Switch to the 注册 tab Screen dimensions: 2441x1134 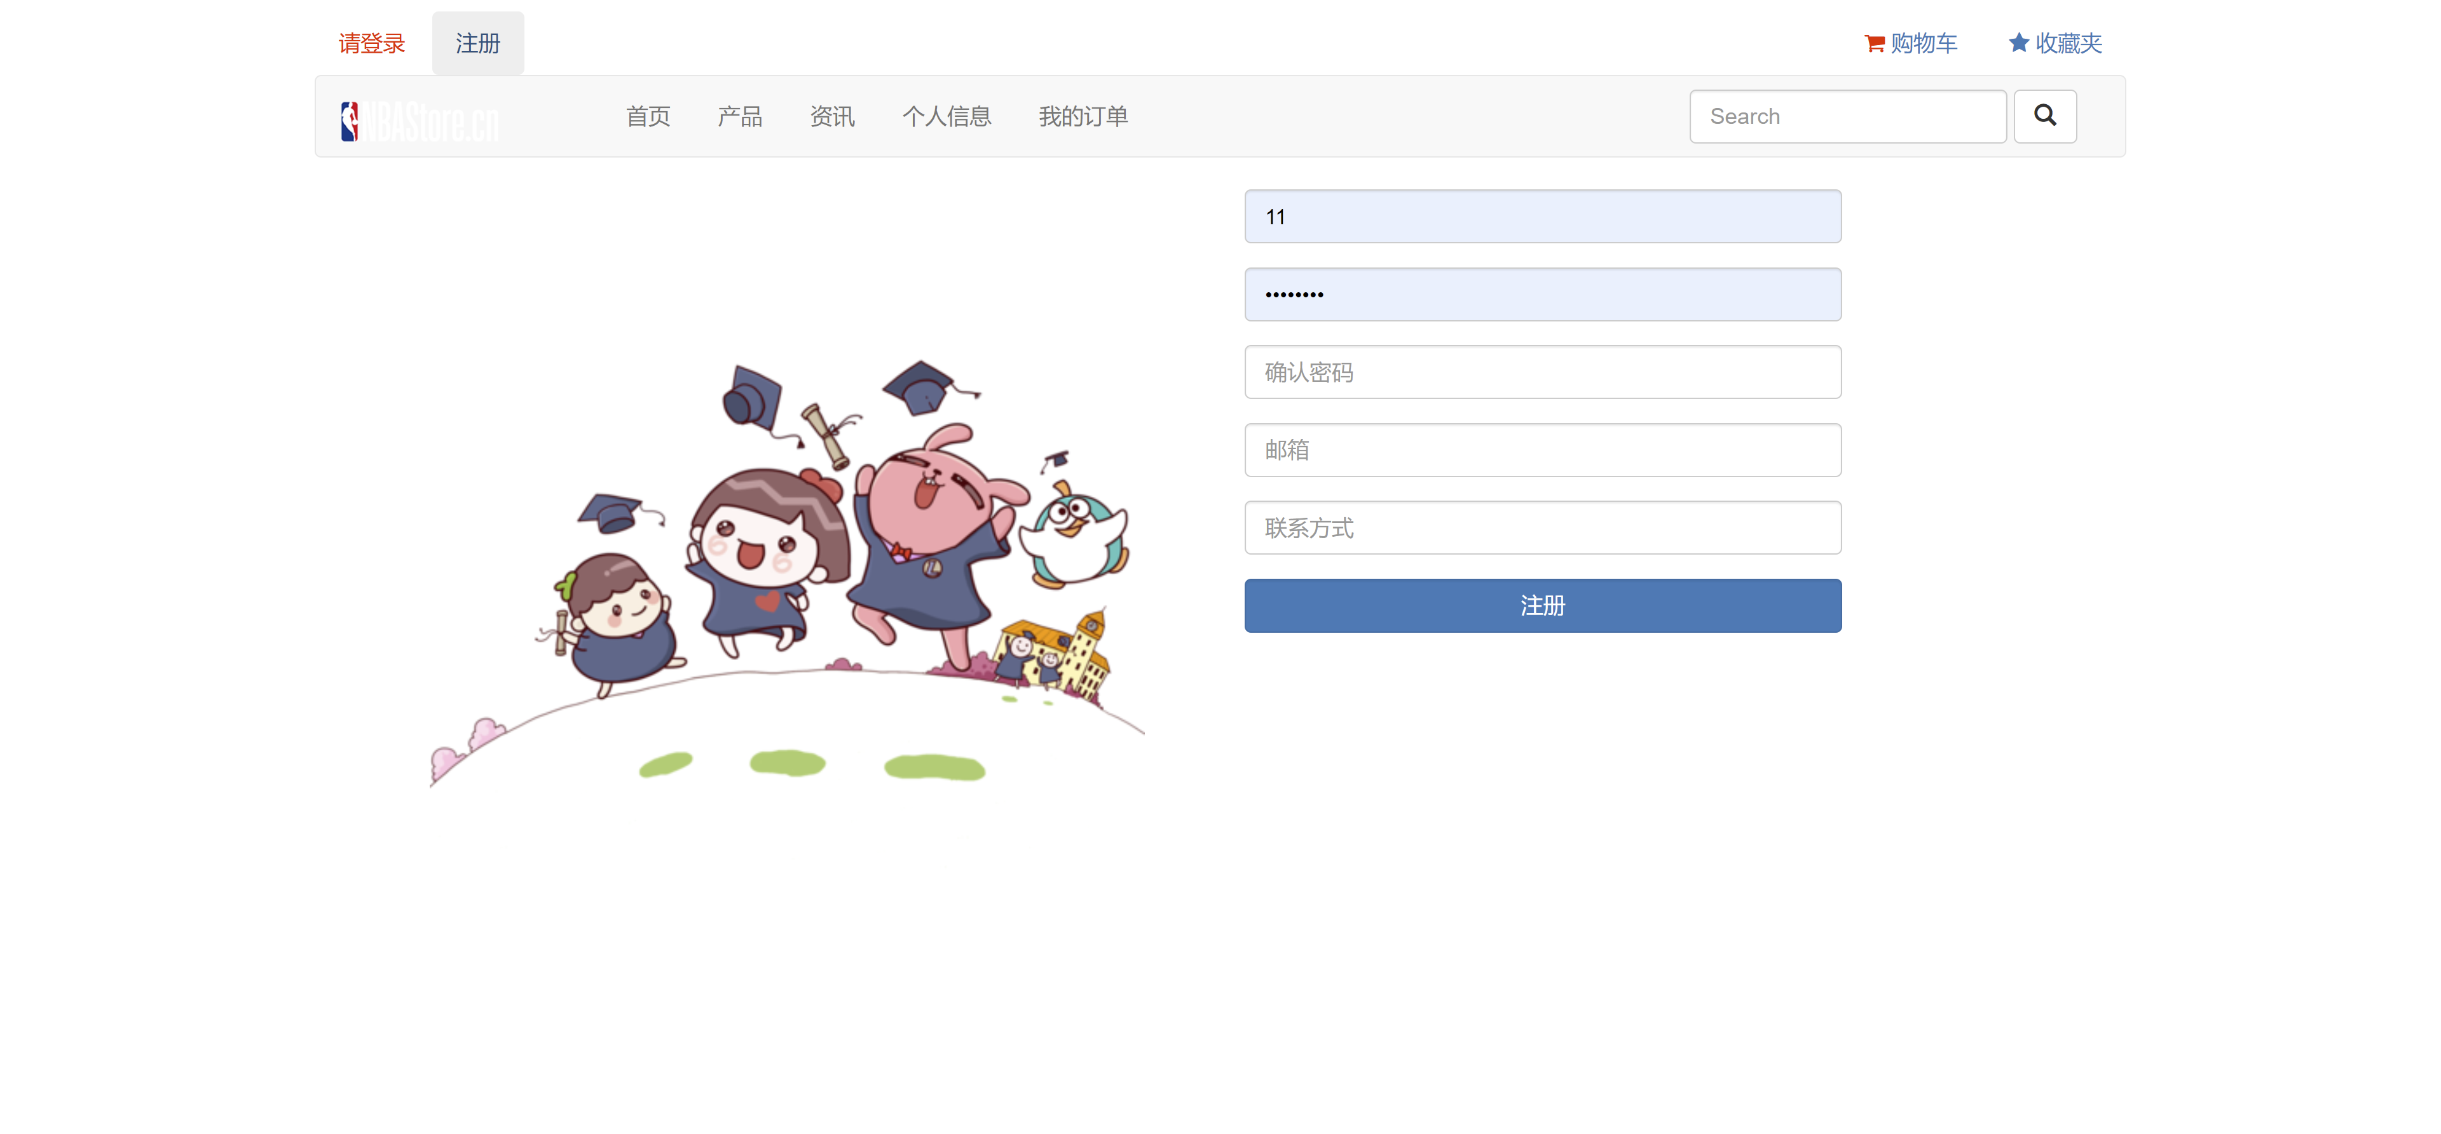coord(477,44)
